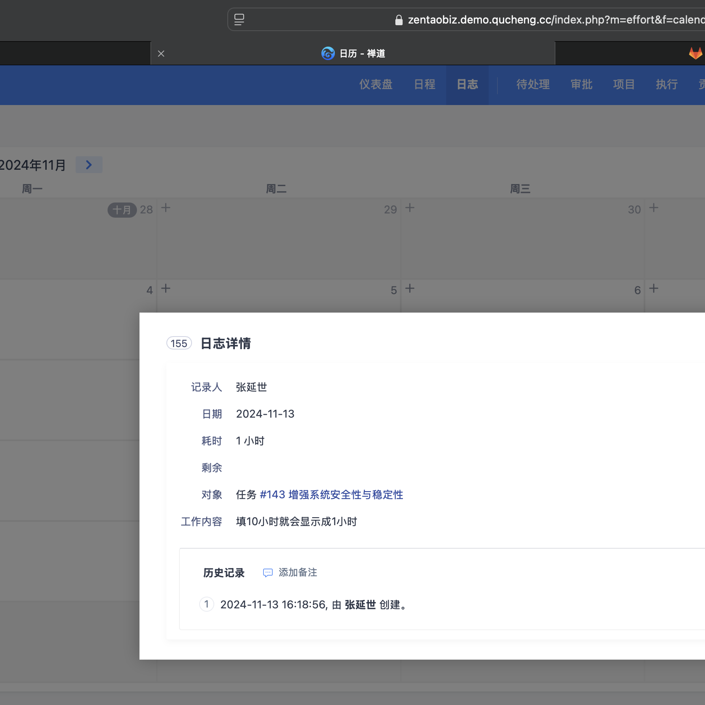Close the 日历 - 禅道 browser tab
The height and width of the screenshot is (705, 705).
coord(161,54)
